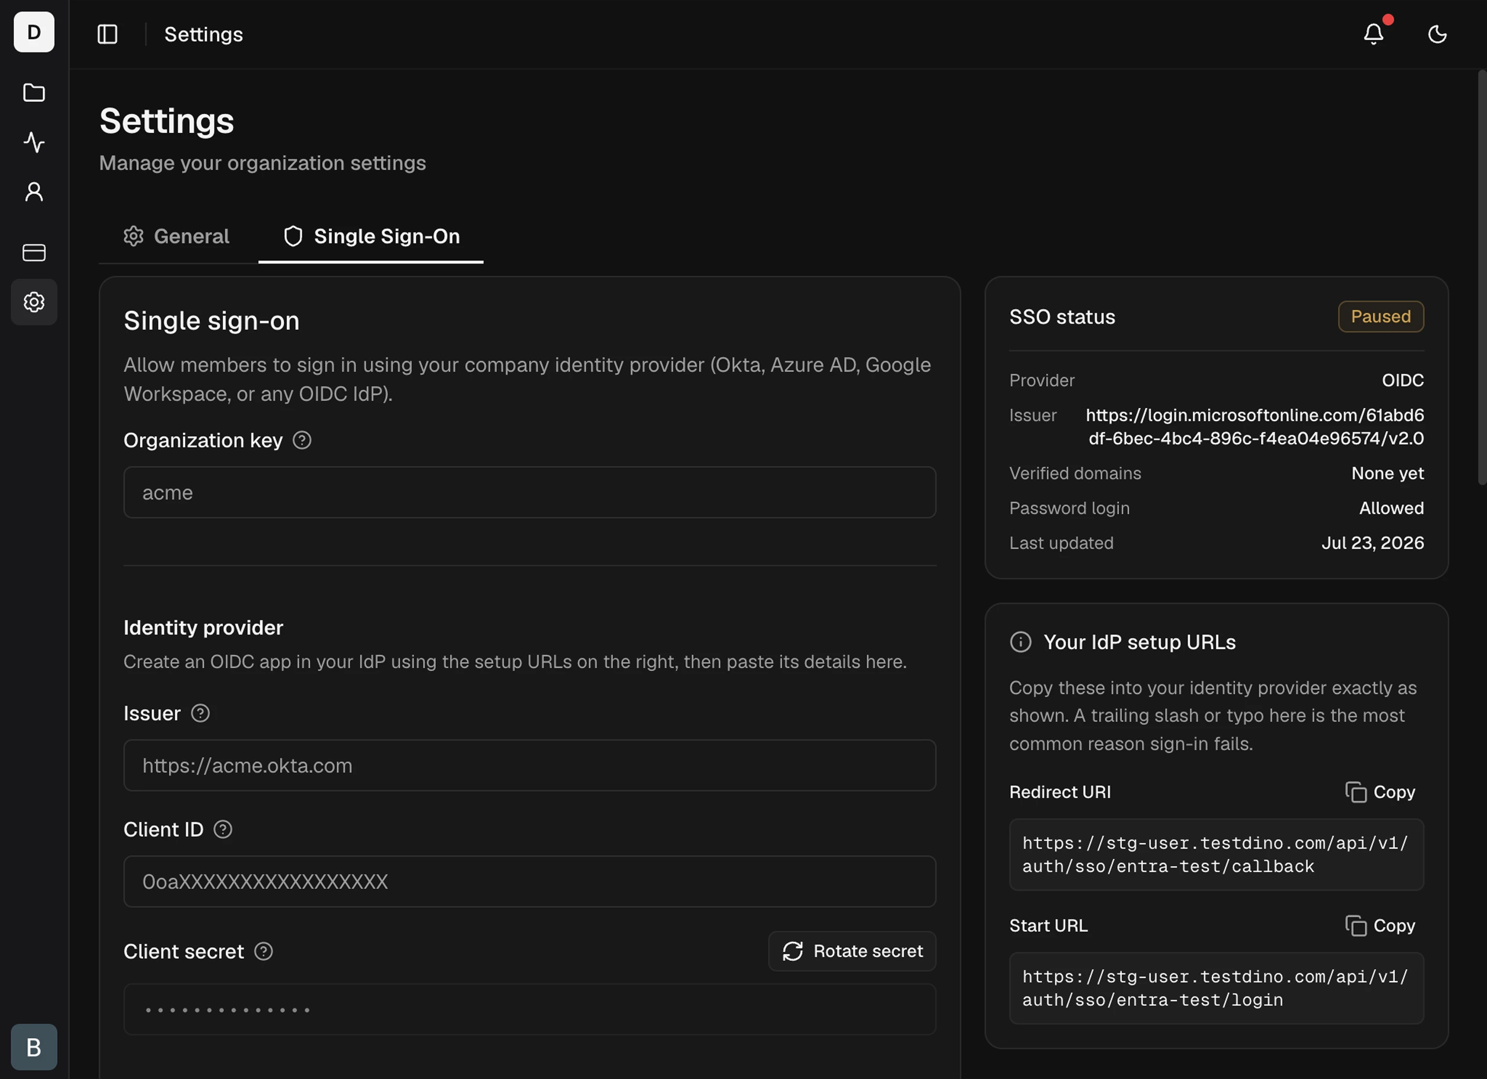This screenshot has height=1079, width=1487.
Task: Click the Paused status badge
Action: pyautogui.click(x=1381, y=317)
